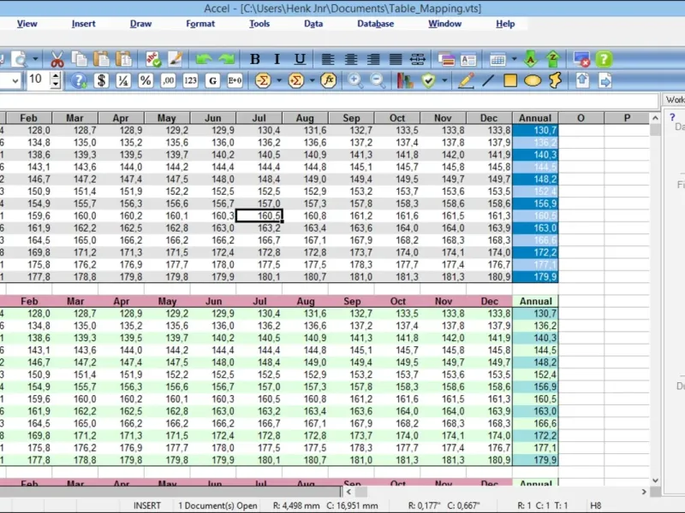685x513 pixels.
Task: Open the Format menu
Action: tap(200, 24)
